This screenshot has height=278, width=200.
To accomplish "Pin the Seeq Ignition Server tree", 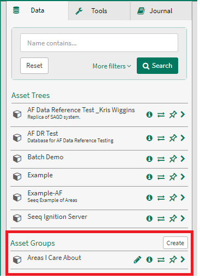I will click(173, 218).
